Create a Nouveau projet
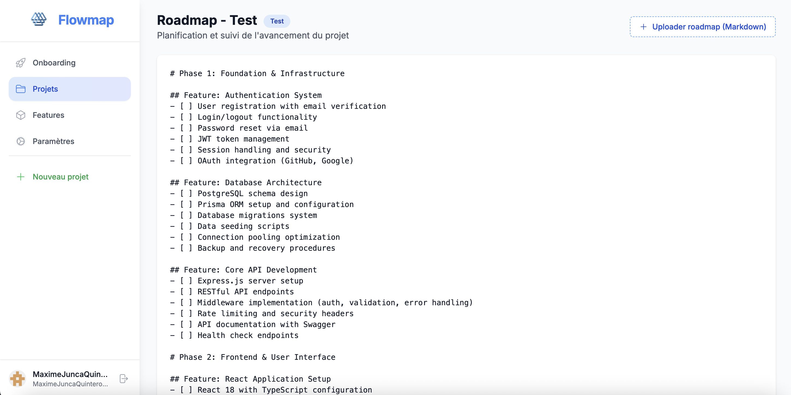791x395 pixels. click(x=61, y=177)
